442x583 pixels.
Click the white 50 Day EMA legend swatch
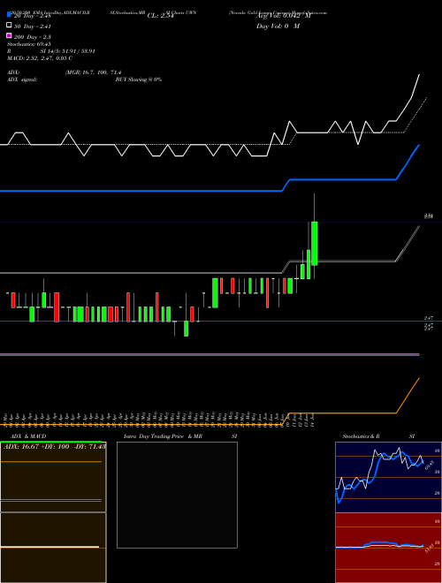click(x=9, y=26)
